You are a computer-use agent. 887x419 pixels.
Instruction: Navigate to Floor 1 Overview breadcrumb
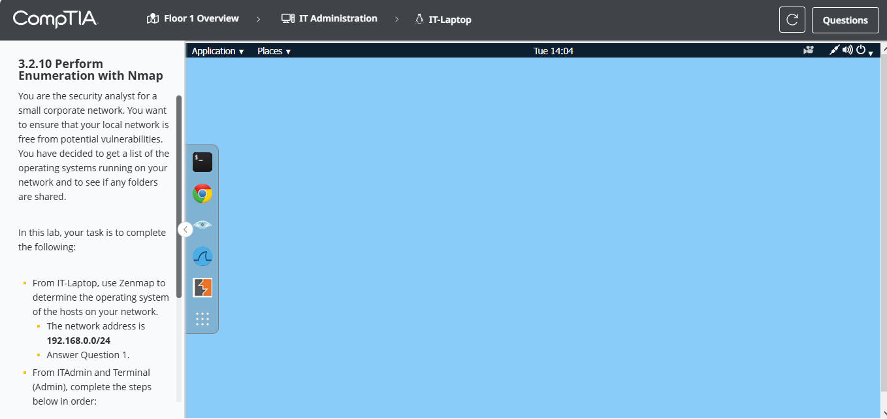click(199, 18)
